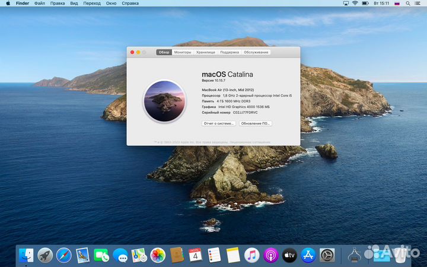Switch input source via Russian flag

point(397,4)
